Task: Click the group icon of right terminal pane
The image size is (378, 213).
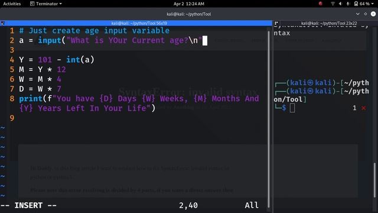Action: click(276, 23)
